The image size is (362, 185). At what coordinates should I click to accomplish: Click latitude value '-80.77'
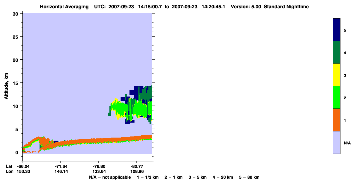136,166
